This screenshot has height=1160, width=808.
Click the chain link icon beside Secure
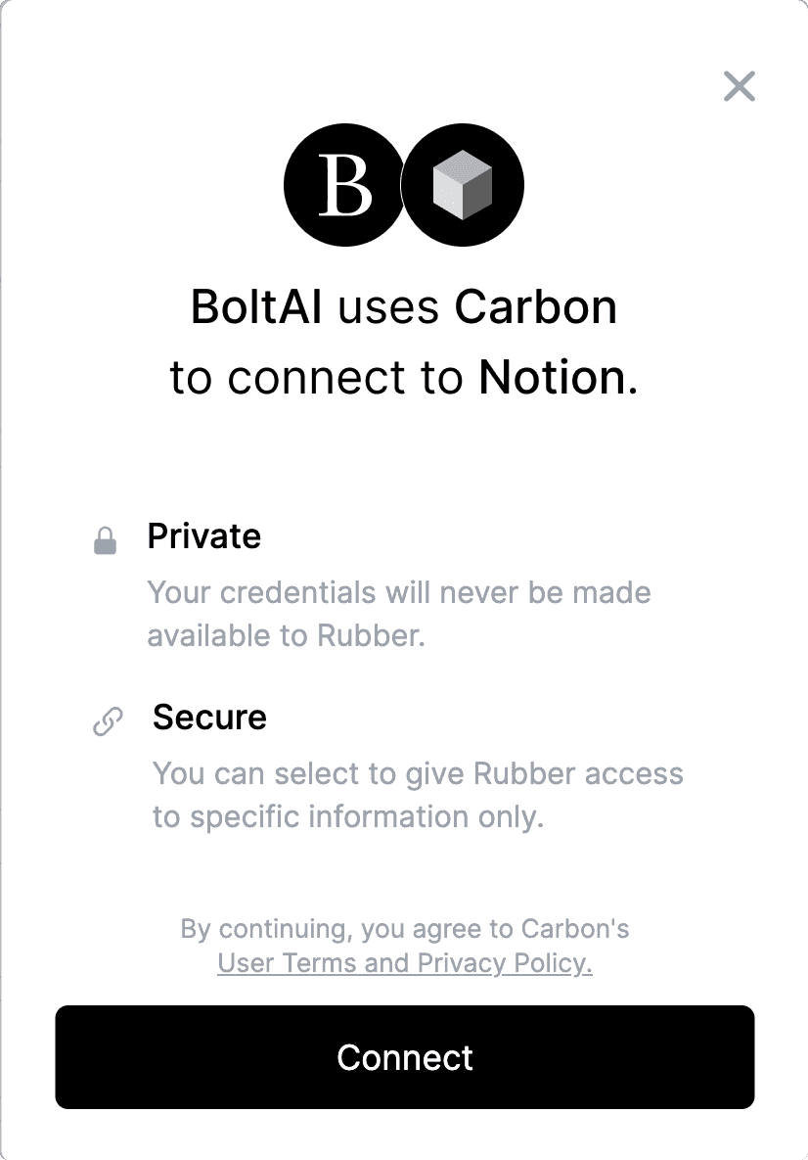click(108, 721)
